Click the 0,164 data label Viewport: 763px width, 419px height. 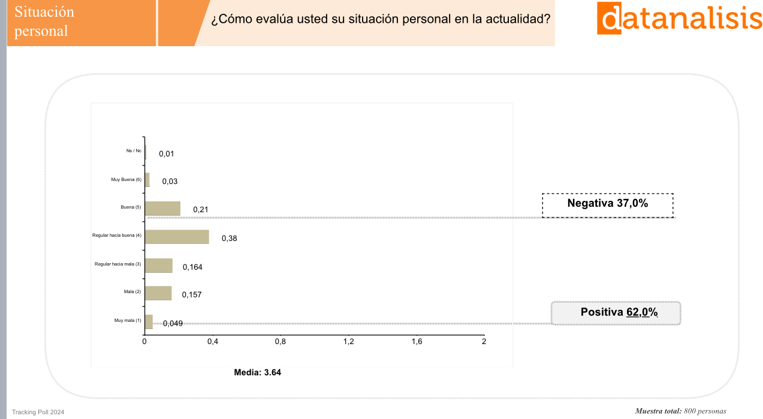tap(192, 267)
